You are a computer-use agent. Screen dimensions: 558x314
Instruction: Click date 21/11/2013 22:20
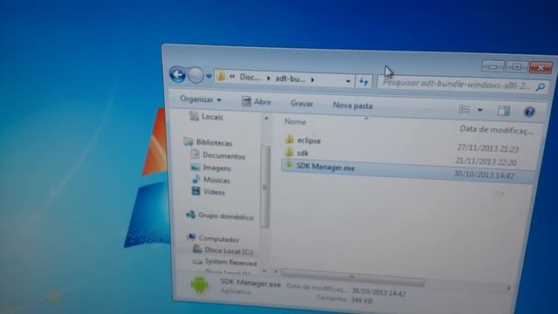[486, 161]
